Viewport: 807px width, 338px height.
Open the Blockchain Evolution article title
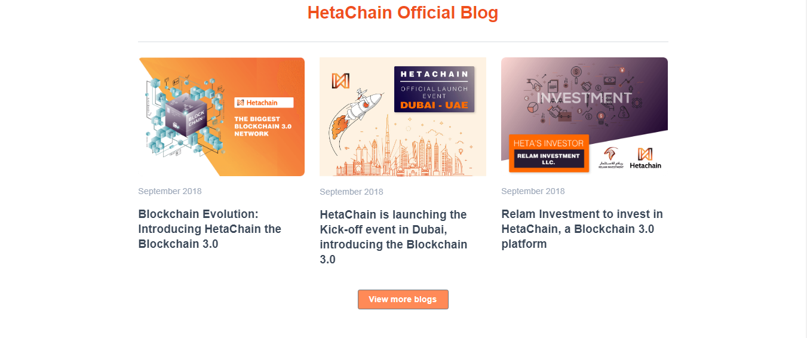pyautogui.click(x=210, y=229)
